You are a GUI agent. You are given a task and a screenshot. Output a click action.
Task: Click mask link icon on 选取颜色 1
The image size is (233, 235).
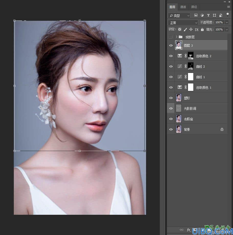[185, 87]
